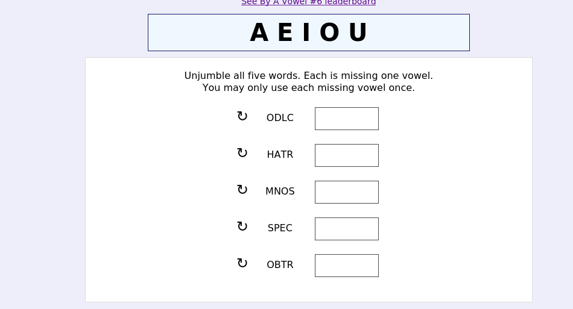Click the refresh arrow next to SPEC
Viewport: 573px width, 309px height.
[x=242, y=226]
